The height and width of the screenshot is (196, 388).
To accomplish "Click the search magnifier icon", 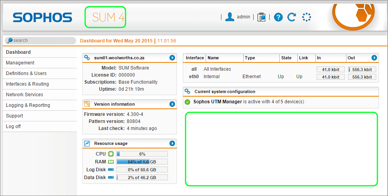I will 10,40.
